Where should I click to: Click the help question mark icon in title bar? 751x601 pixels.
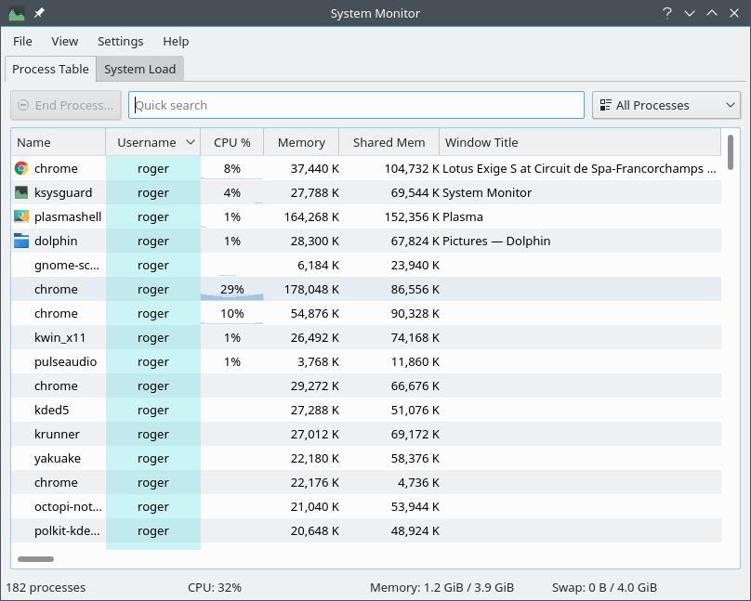pos(667,14)
